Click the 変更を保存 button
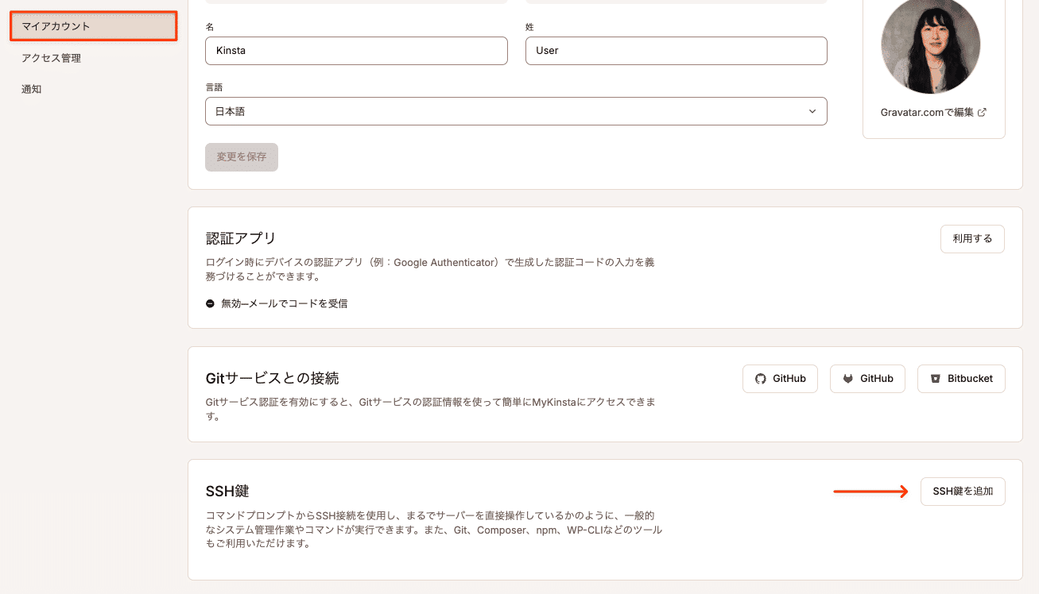The width and height of the screenshot is (1039, 594). [241, 156]
